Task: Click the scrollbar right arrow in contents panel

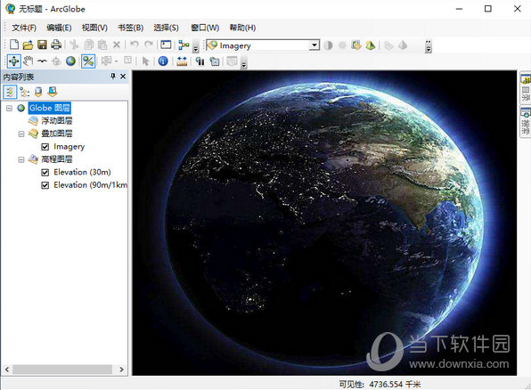Action: point(121,369)
